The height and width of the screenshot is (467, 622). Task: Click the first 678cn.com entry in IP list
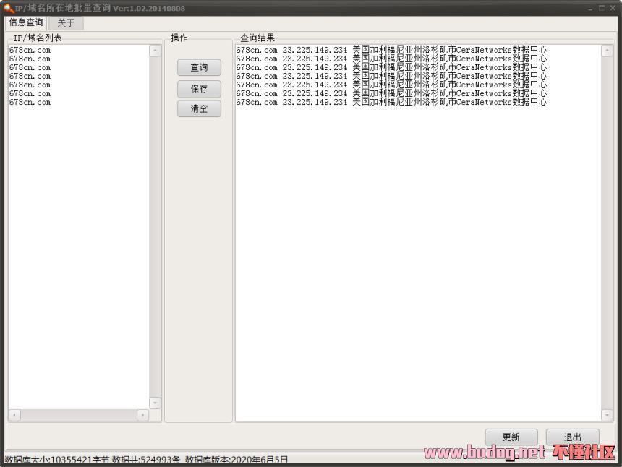30,50
